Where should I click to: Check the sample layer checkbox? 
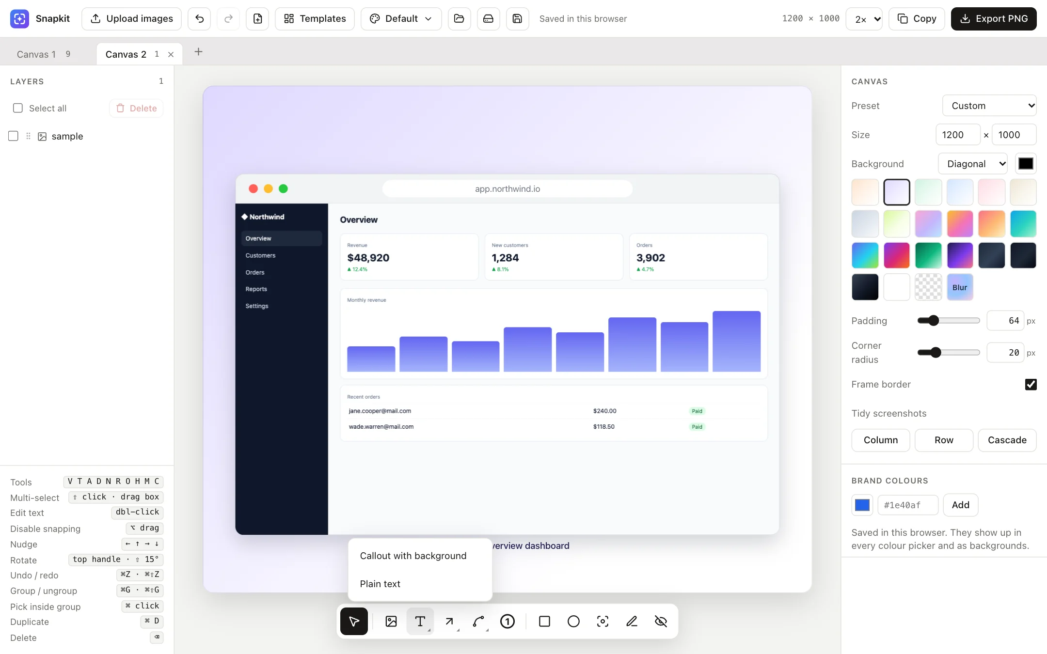pos(13,136)
